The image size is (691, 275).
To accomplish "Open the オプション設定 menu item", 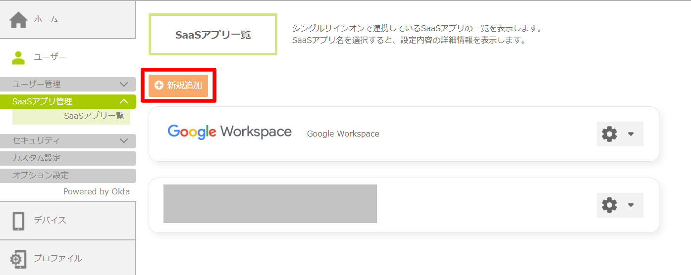I will [41, 176].
